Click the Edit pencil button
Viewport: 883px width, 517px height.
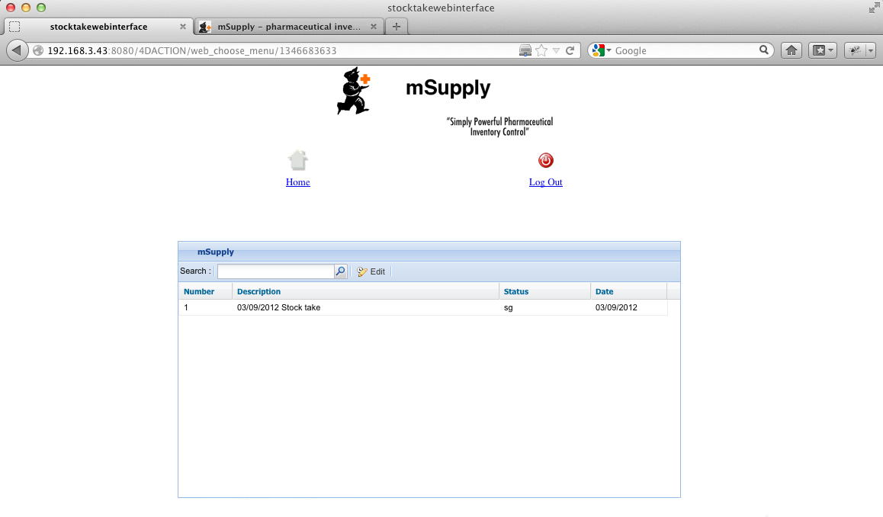point(371,271)
